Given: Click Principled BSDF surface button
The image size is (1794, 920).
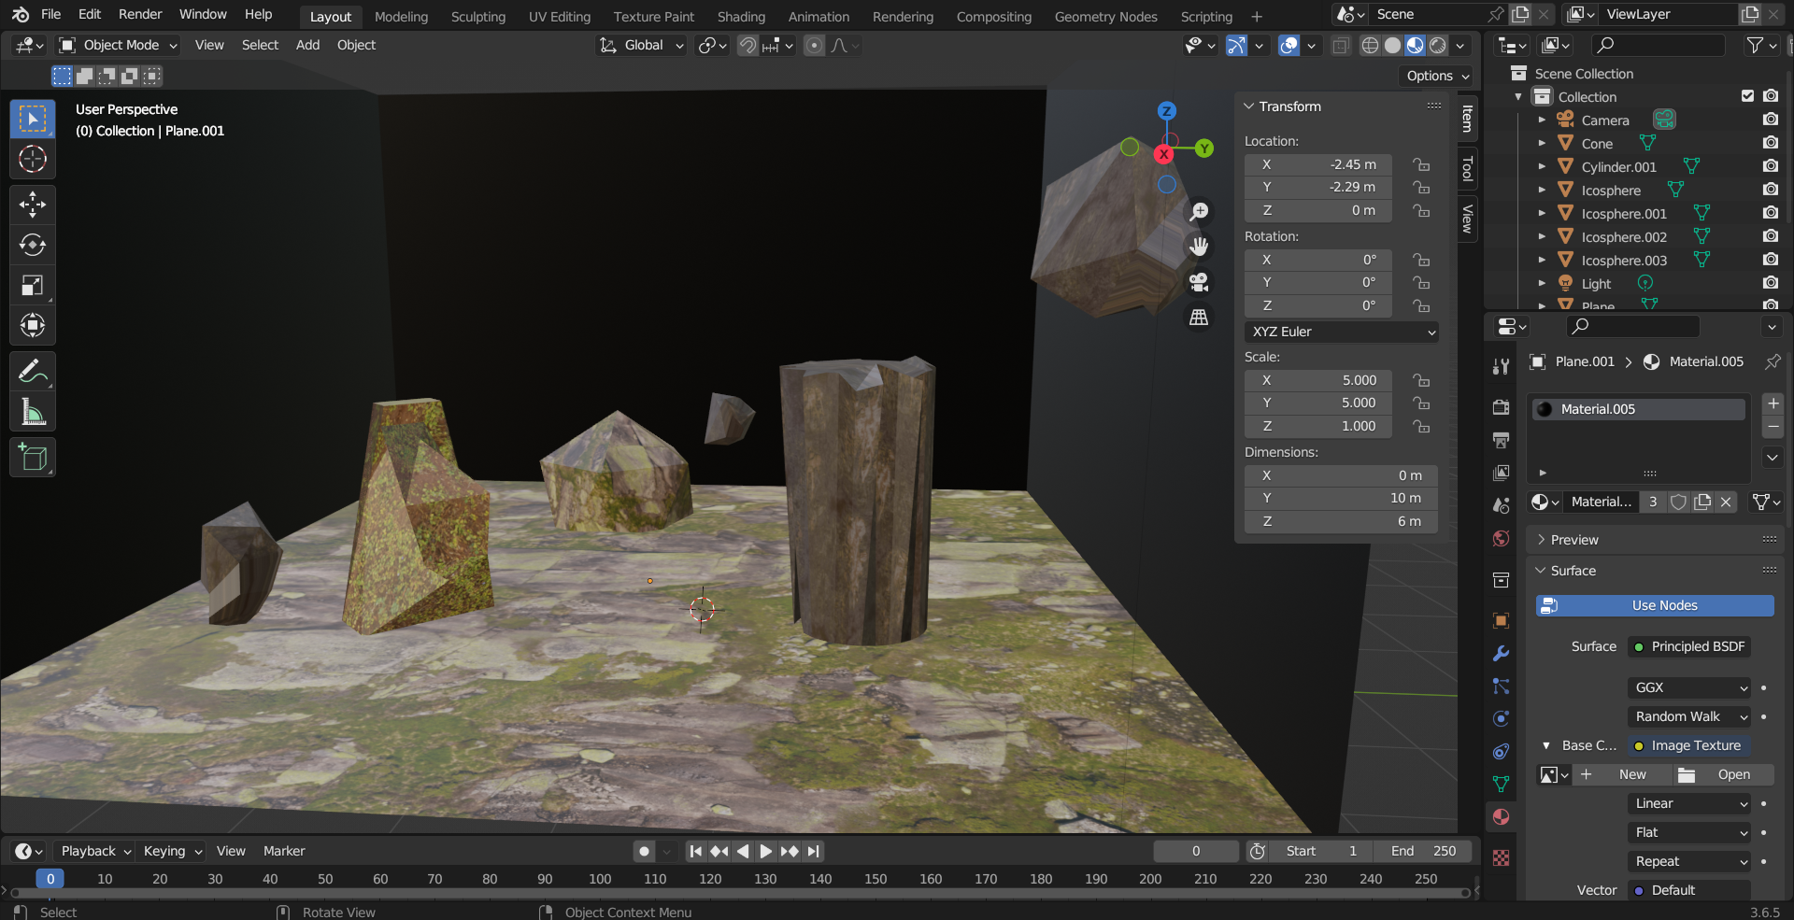Looking at the screenshot, I should tap(1690, 646).
